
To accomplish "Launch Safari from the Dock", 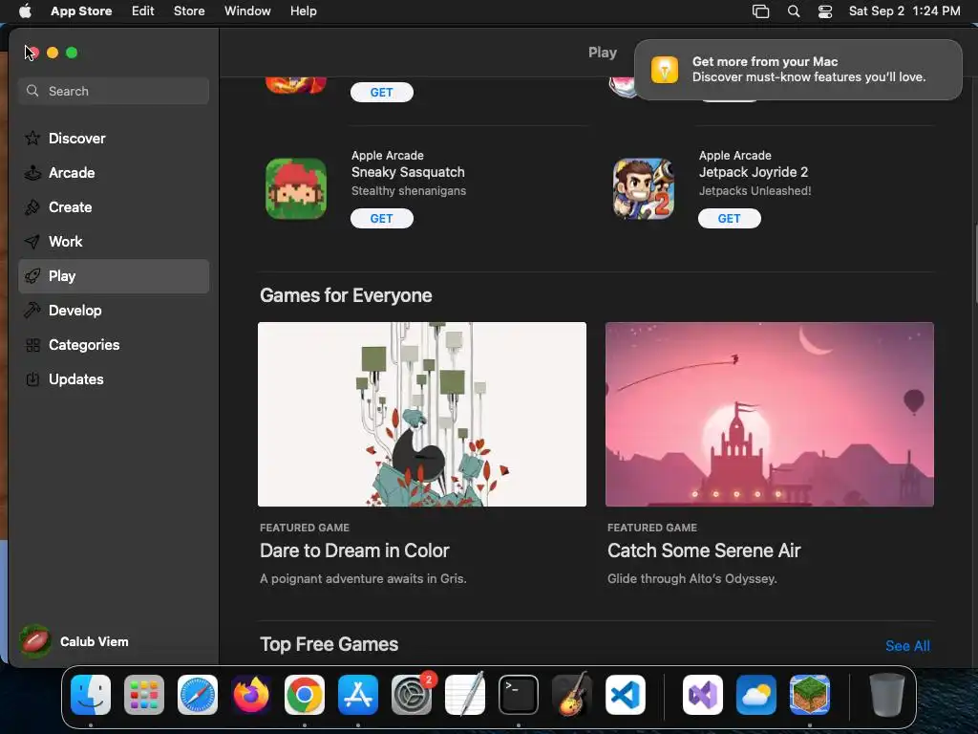I will tap(198, 695).
